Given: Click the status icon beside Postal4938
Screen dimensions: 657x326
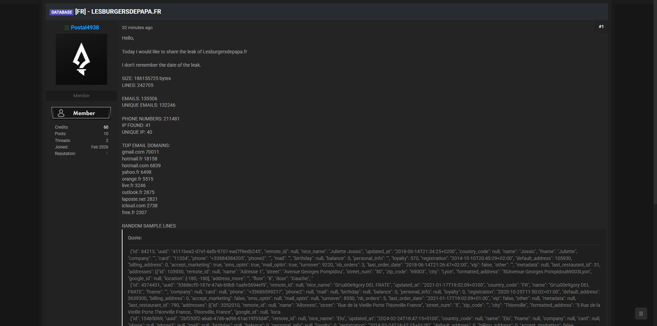Looking at the screenshot, I should click(x=67, y=28).
